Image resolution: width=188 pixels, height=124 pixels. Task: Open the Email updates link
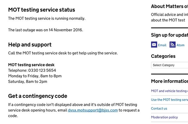(162, 45)
